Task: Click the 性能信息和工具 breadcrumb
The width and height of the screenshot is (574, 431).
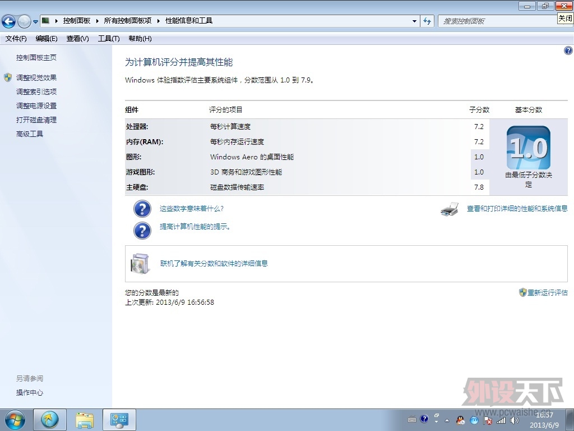Action: pos(189,21)
